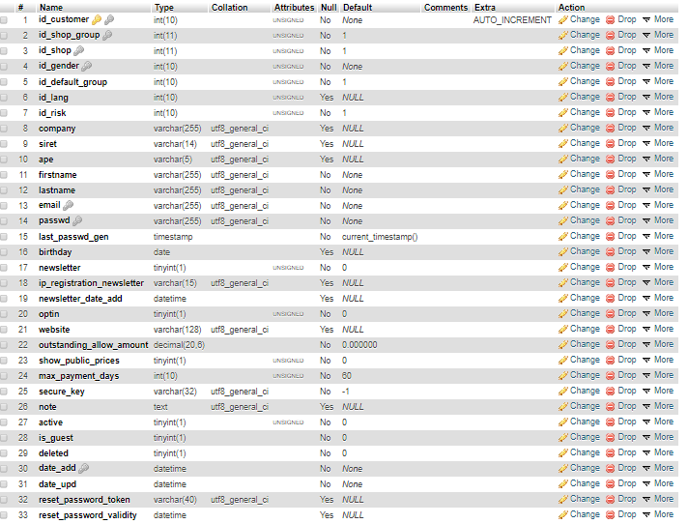688x524 pixels.
Task: Open More dropdown for ip_registration_newsletter
Action: (658, 282)
